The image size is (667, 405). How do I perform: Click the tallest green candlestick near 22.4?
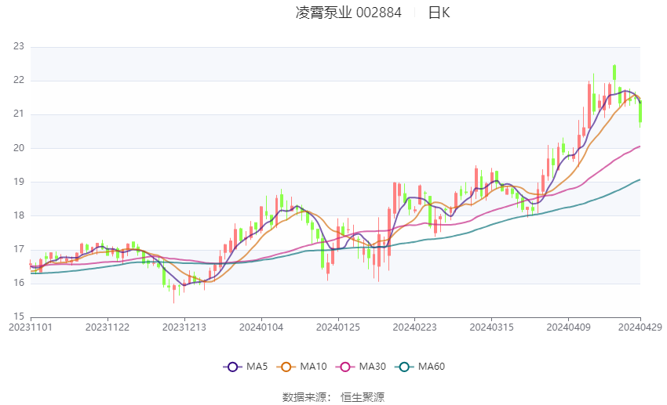[614, 72]
